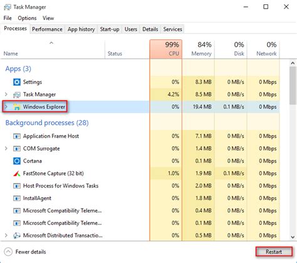This screenshot has width=297, height=263.
Task: Click Background processes (28) heading
Action: [47, 123]
